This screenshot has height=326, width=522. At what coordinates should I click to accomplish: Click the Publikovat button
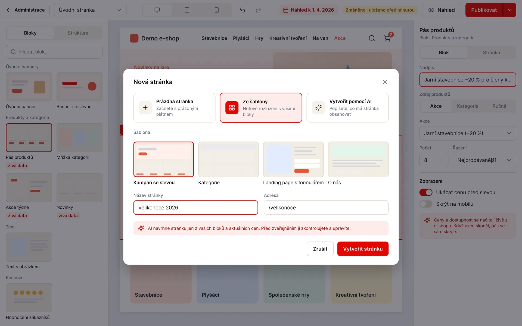484,10
